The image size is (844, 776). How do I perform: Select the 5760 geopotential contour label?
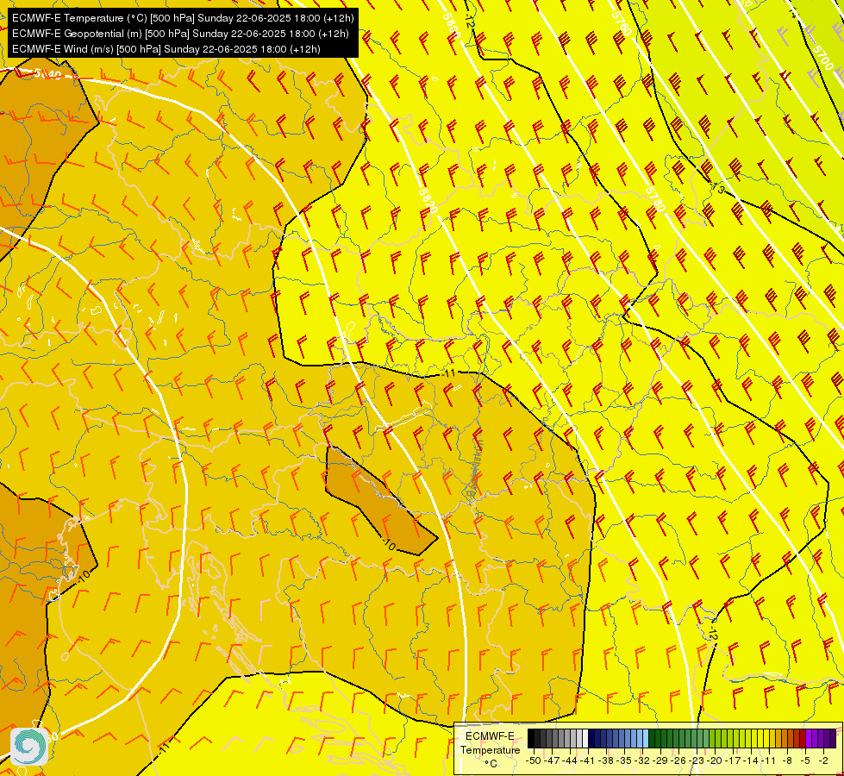pyautogui.click(x=622, y=22)
